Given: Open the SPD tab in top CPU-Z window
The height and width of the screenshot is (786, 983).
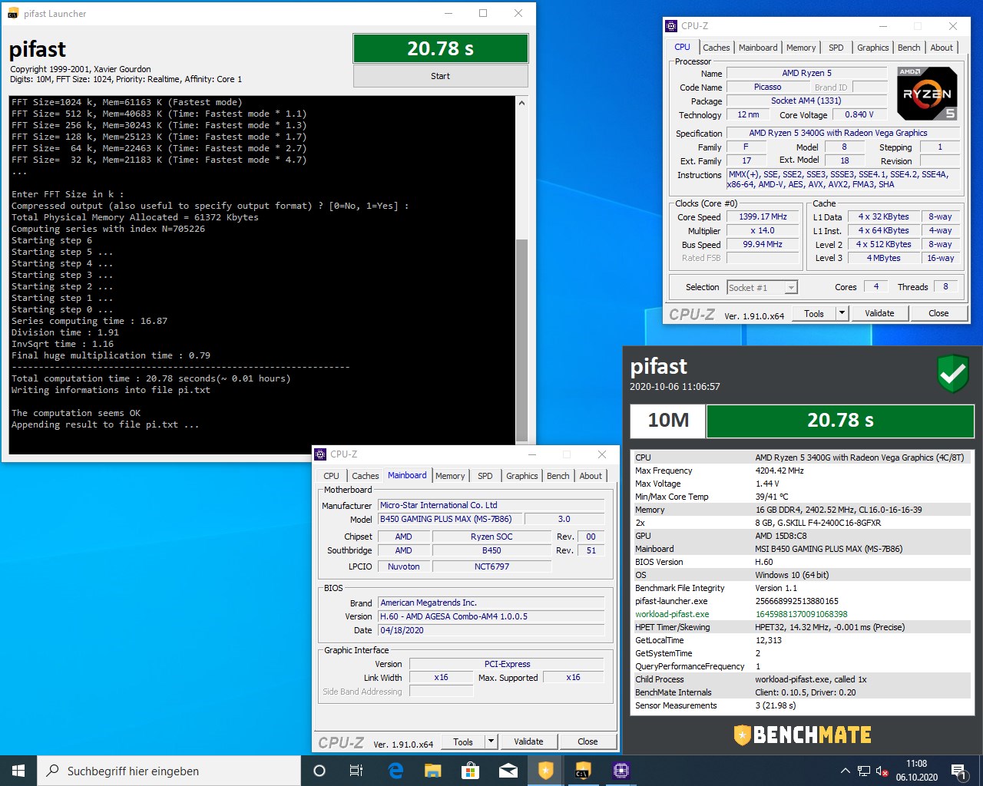Looking at the screenshot, I should click(x=836, y=48).
